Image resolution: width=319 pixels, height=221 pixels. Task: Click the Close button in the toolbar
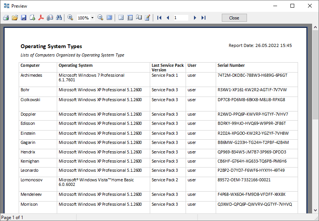(x=234, y=18)
